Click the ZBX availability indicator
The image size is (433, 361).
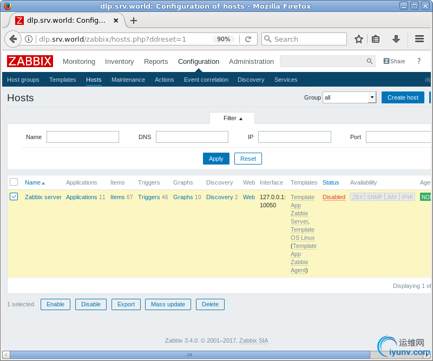[x=357, y=197]
